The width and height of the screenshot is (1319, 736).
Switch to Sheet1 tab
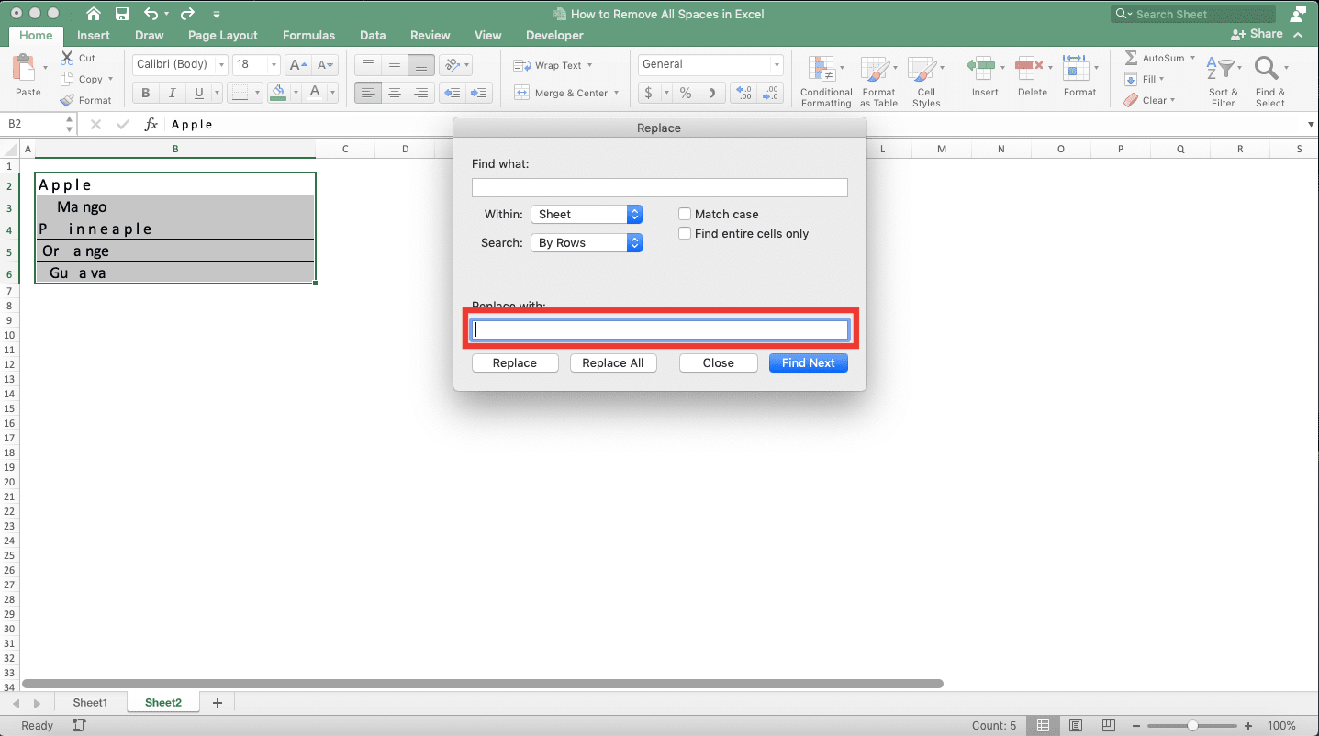pos(90,703)
